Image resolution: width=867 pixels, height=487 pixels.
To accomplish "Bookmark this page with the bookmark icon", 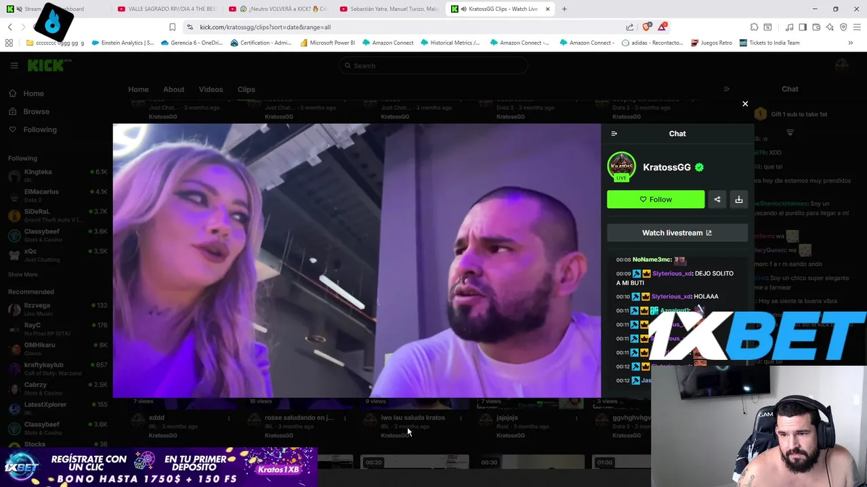I will coord(172,27).
